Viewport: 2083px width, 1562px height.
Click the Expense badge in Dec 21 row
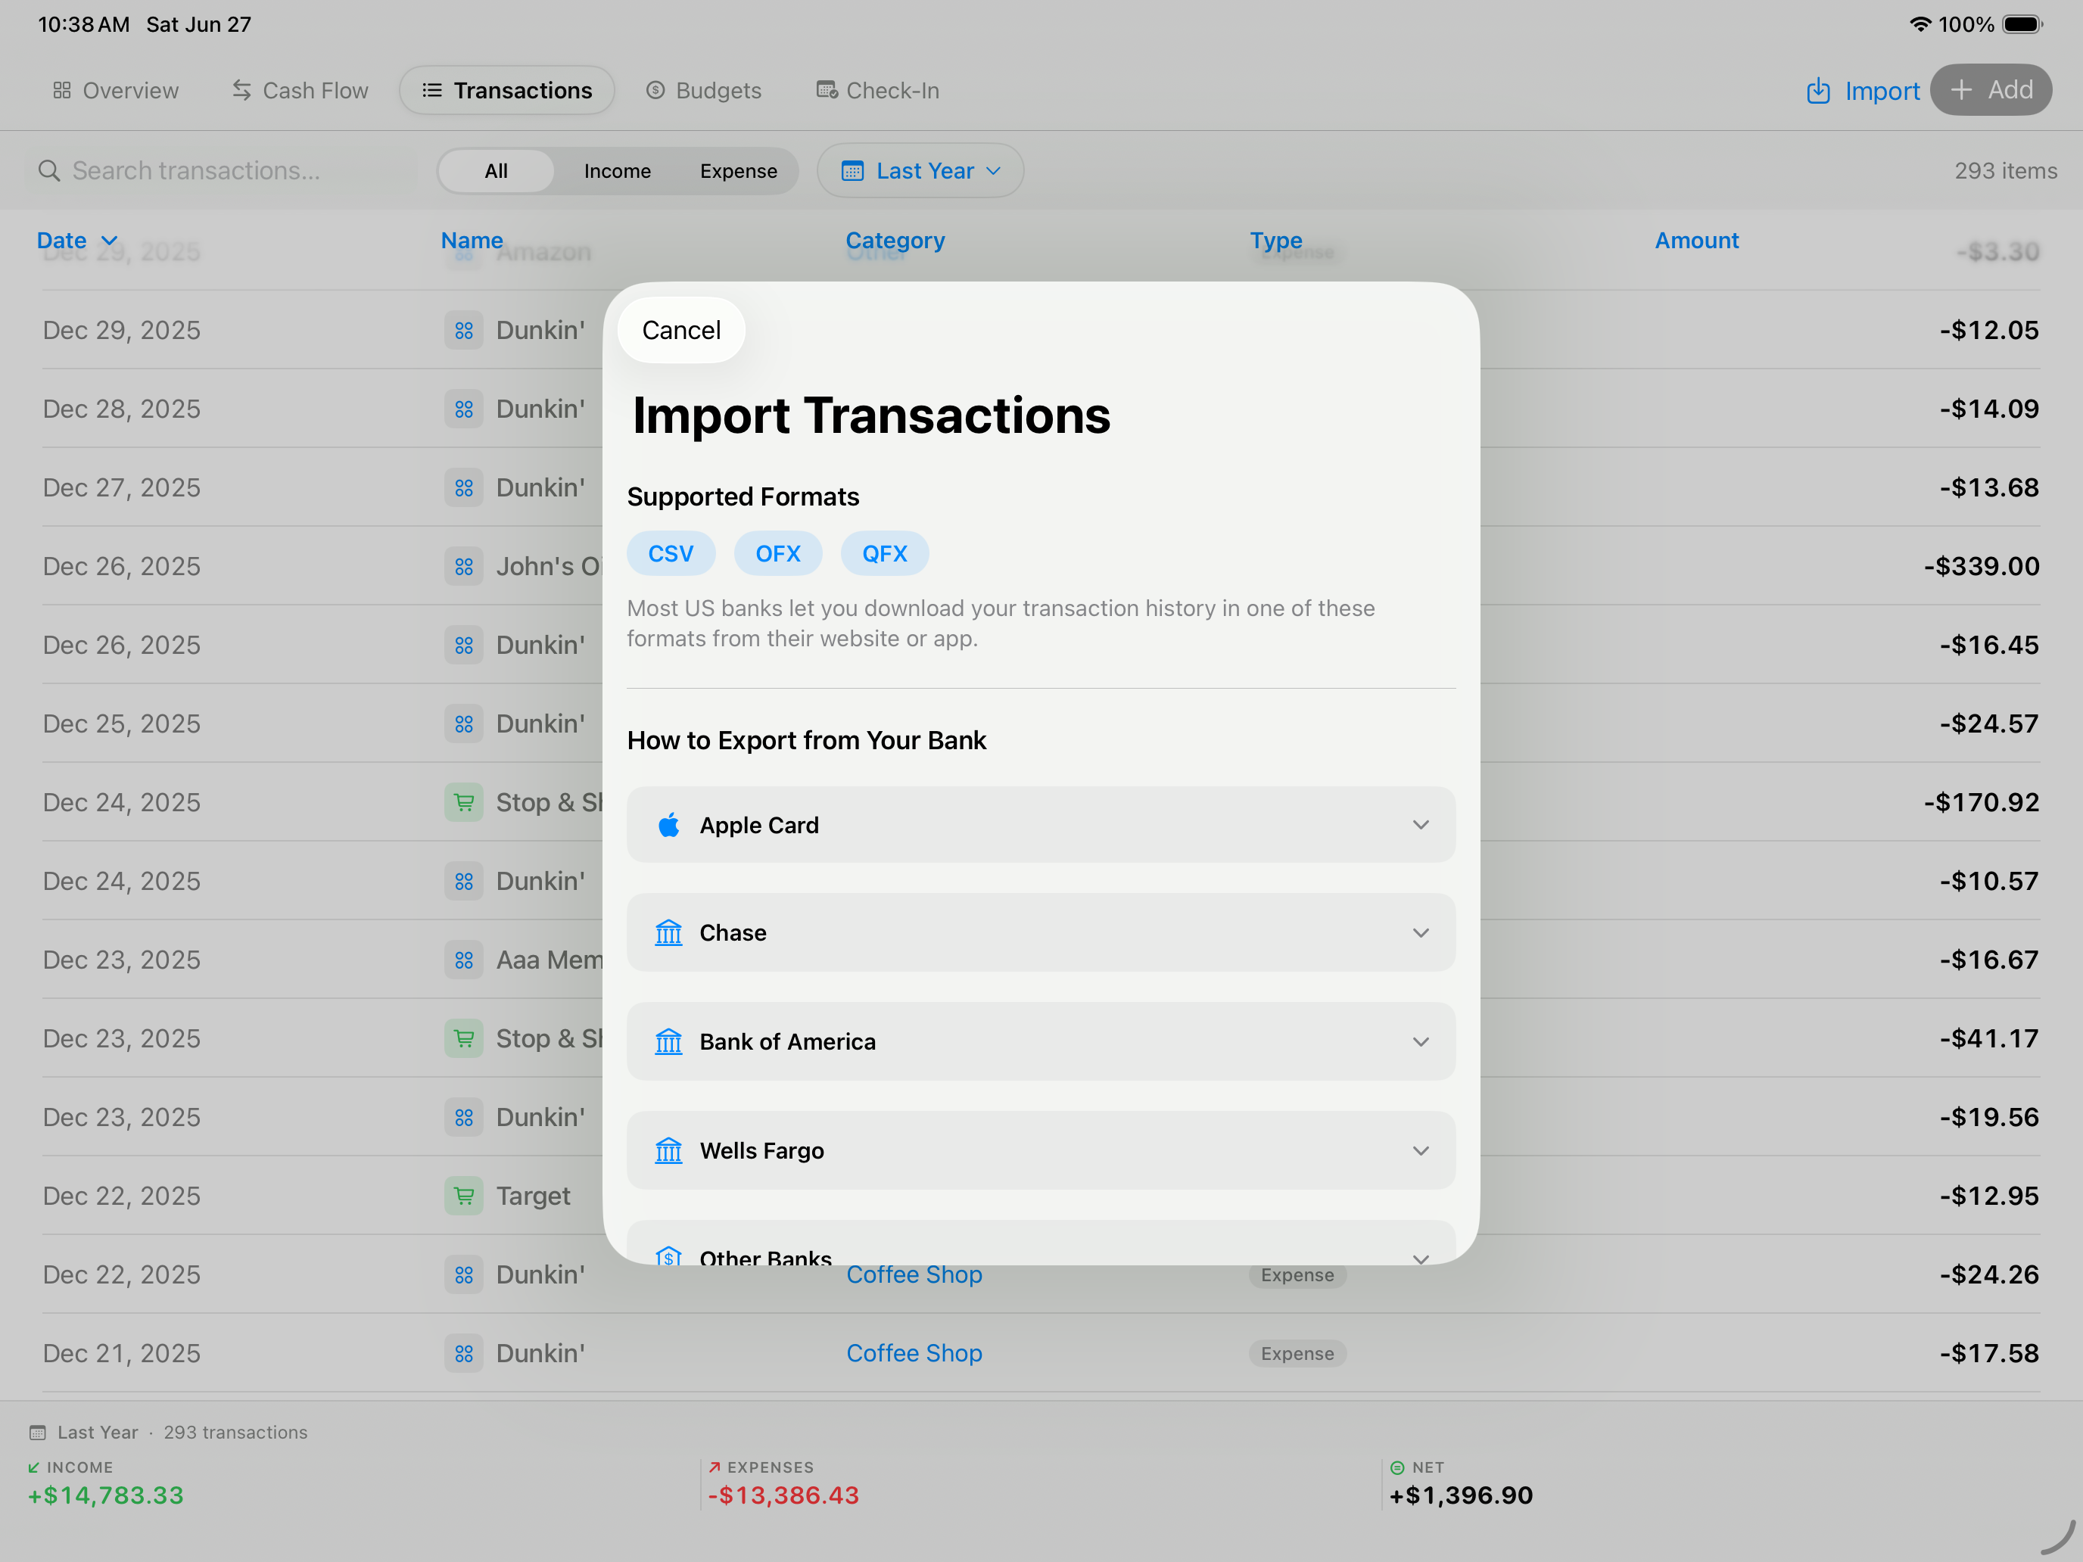[1297, 1353]
